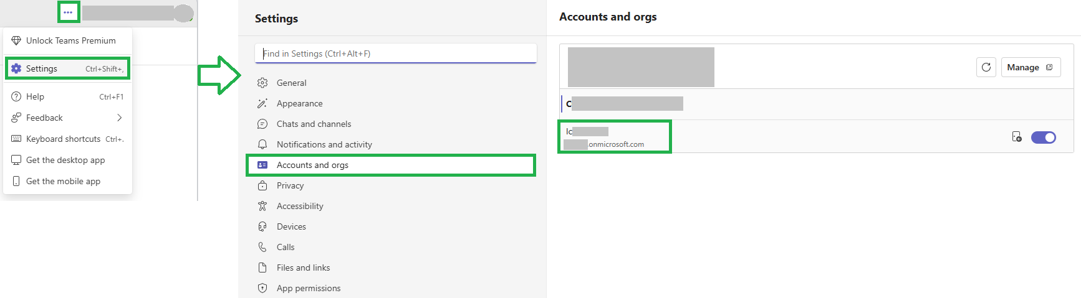Click the Feedback icon
Viewport: 1081px width, 298px height.
(x=16, y=118)
